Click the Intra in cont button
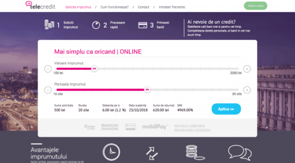 tap(256, 6)
